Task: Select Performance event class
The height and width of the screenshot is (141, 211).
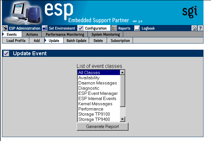Action: pyautogui.click(x=99, y=109)
